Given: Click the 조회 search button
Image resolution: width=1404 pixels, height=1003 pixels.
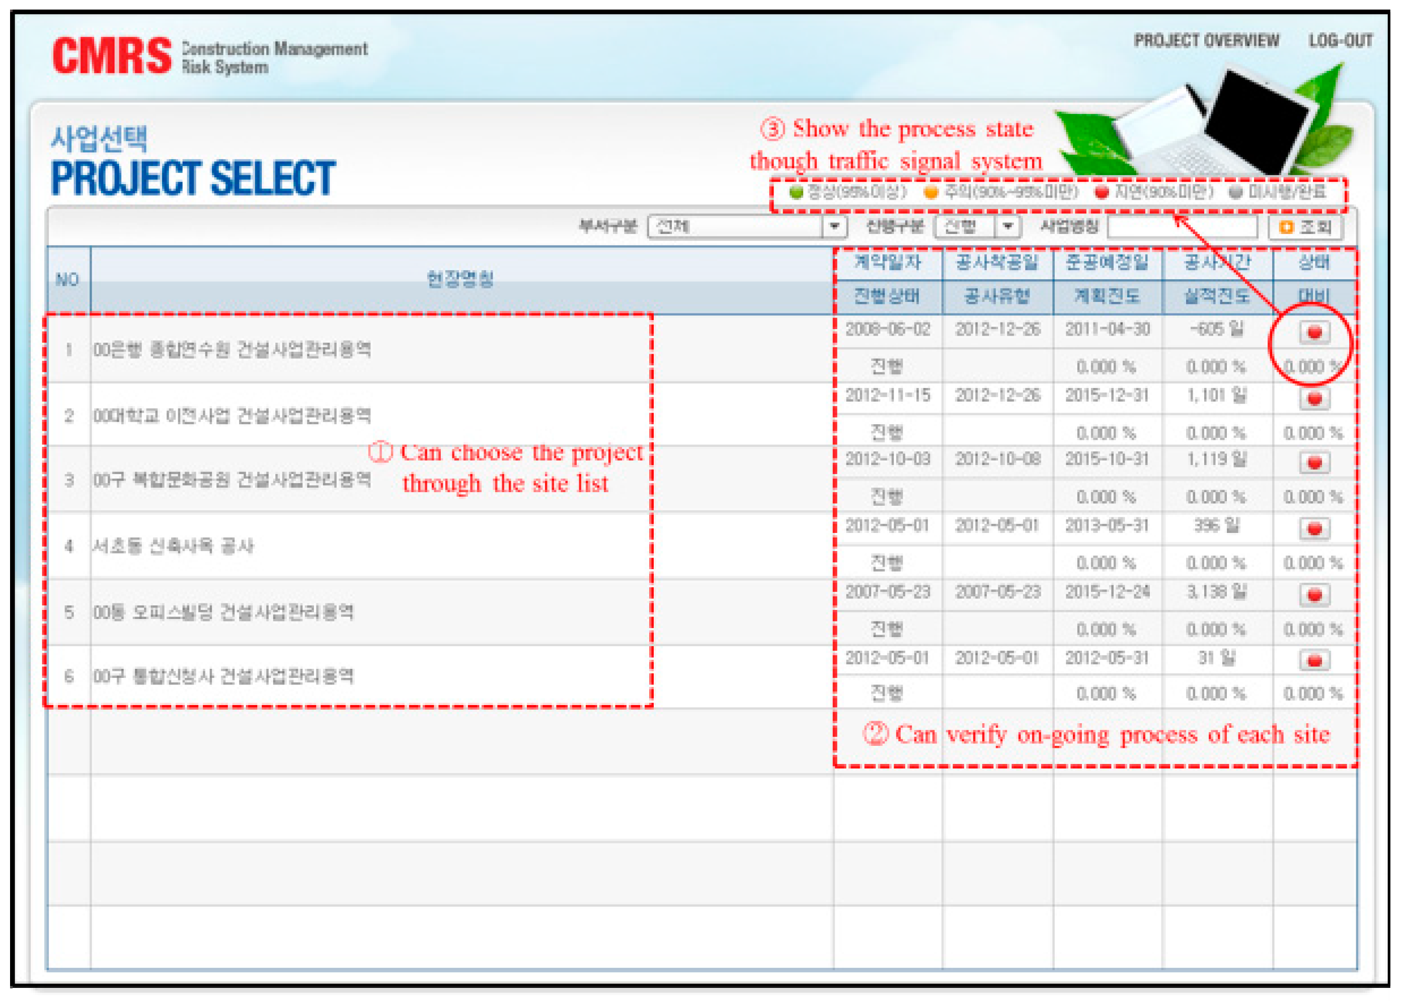Looking at the screenshot, I should pos(1306,227).
